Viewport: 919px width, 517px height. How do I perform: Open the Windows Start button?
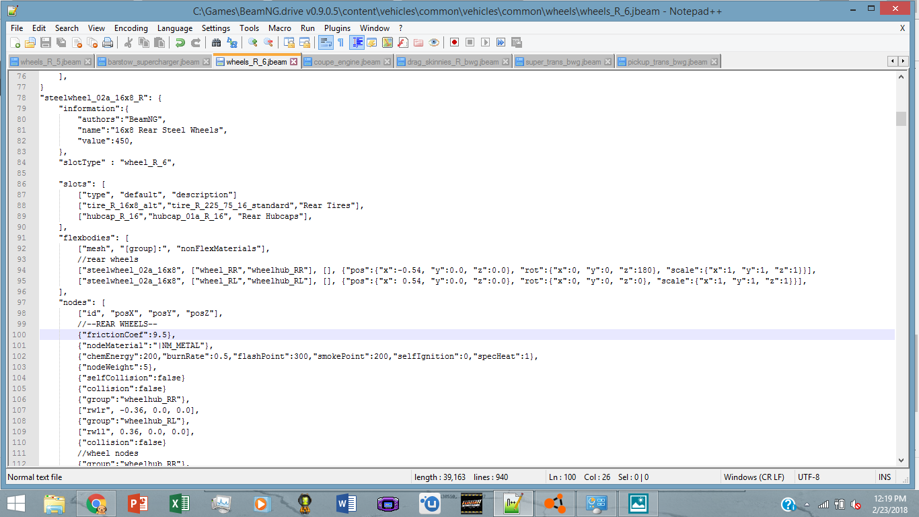click(16, 504)
